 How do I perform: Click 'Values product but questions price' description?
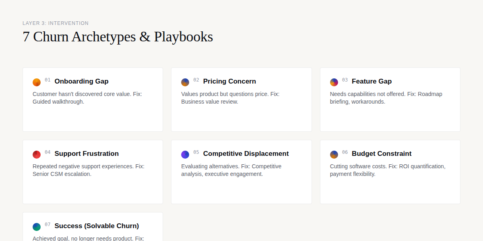pyautogui.click(x=230, y=98)
